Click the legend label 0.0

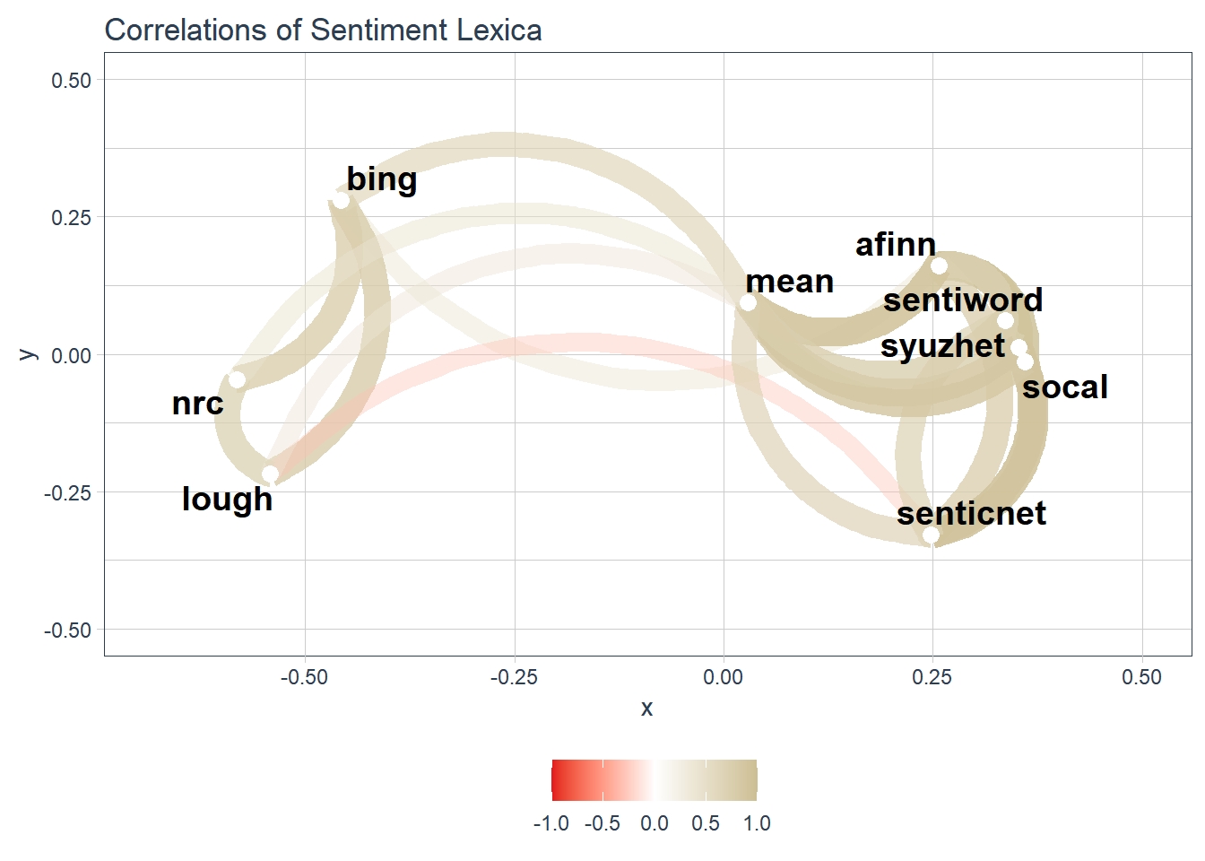click(655, 823)
